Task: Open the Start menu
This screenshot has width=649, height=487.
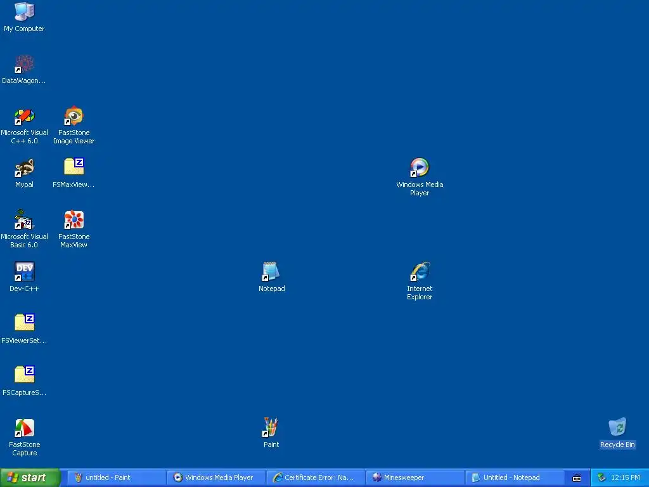Action: pyautogui.click(x=29, y=477)
